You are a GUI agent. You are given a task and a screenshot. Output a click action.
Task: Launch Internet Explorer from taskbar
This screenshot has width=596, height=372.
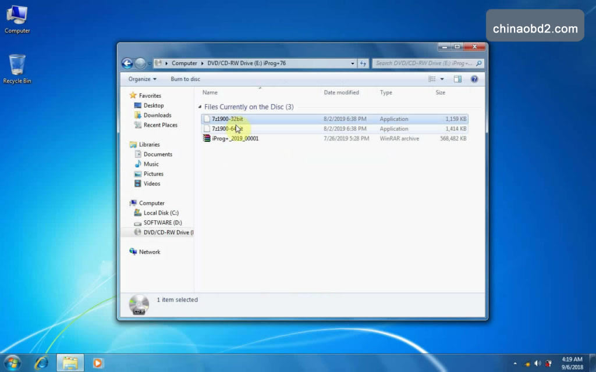41,363
